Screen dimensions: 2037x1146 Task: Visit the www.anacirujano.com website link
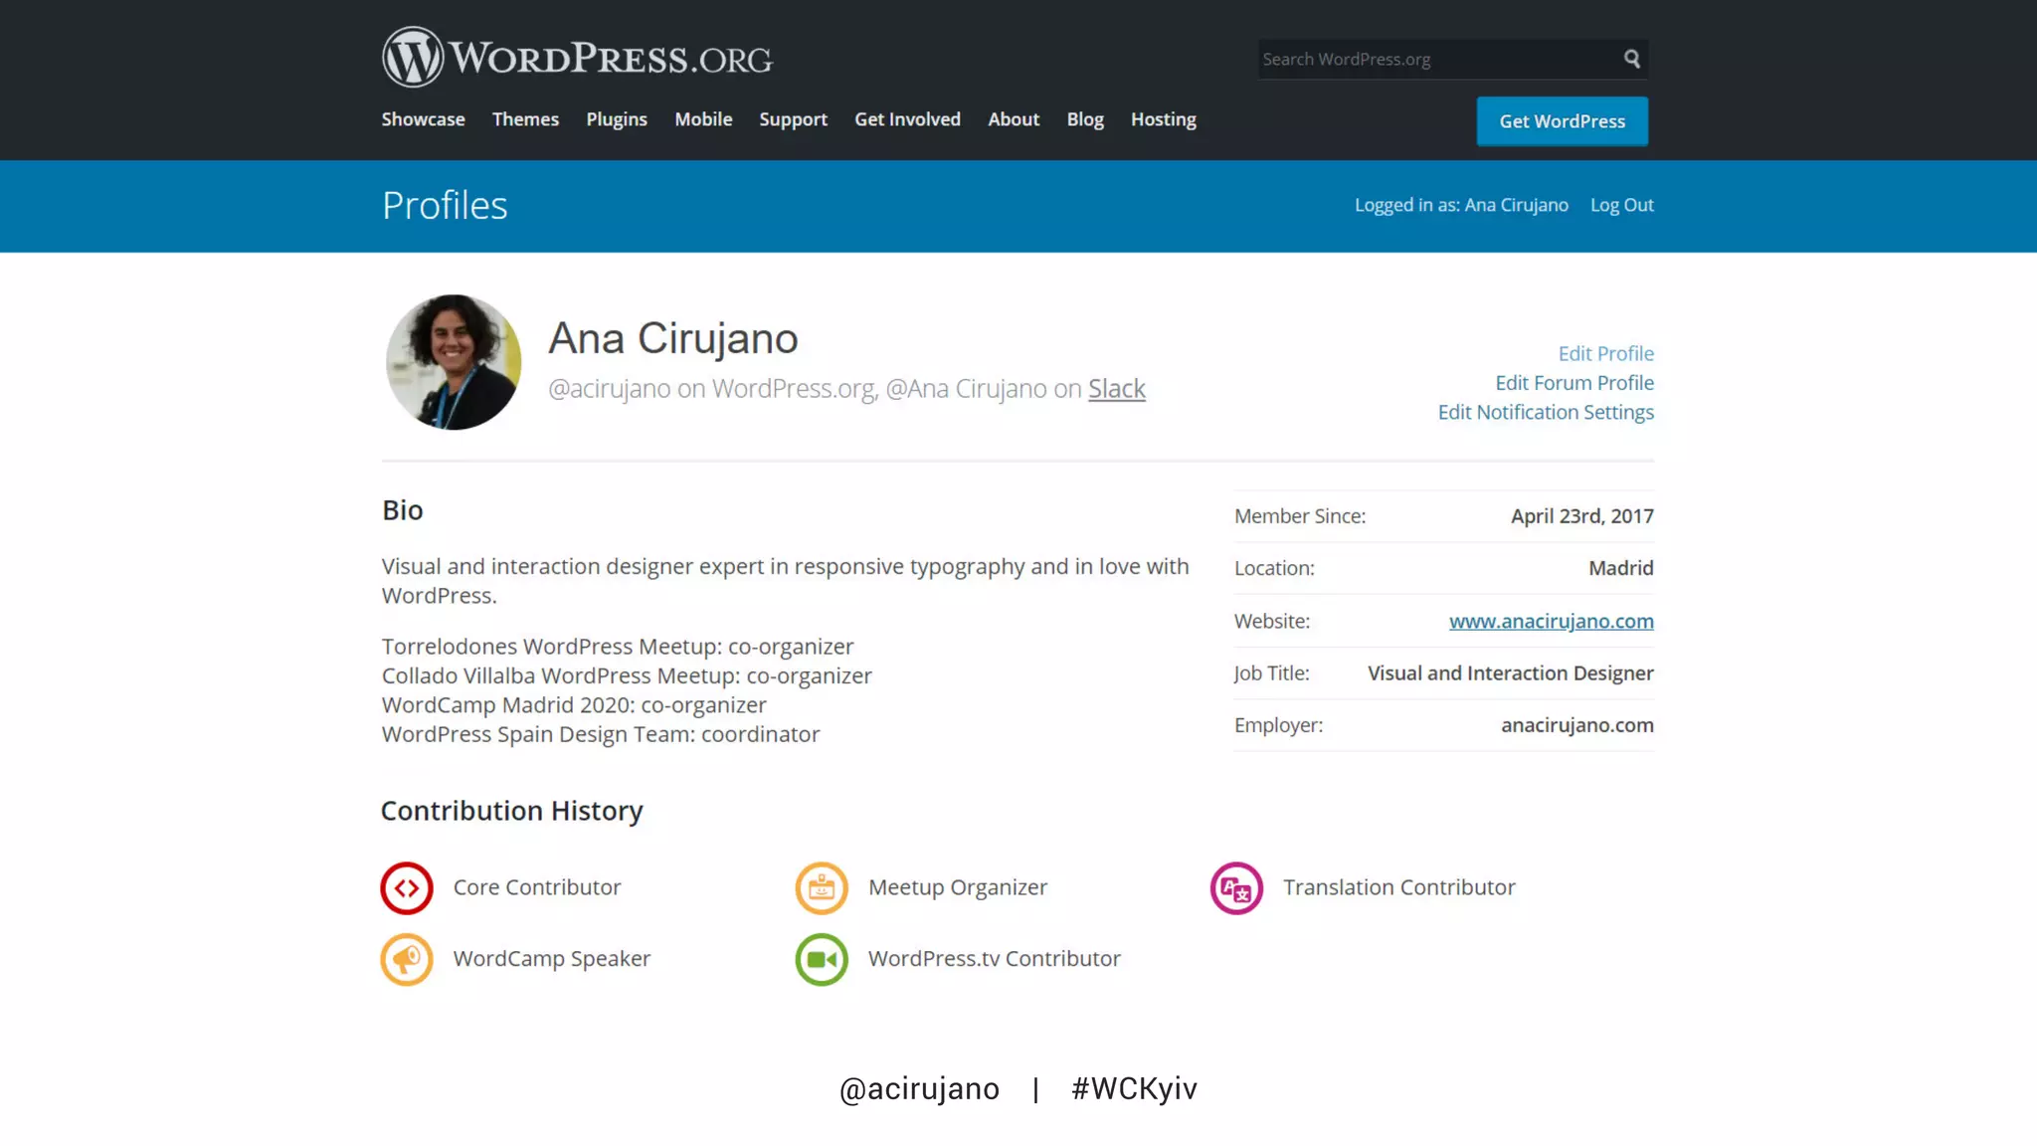tap(1551, 621)
